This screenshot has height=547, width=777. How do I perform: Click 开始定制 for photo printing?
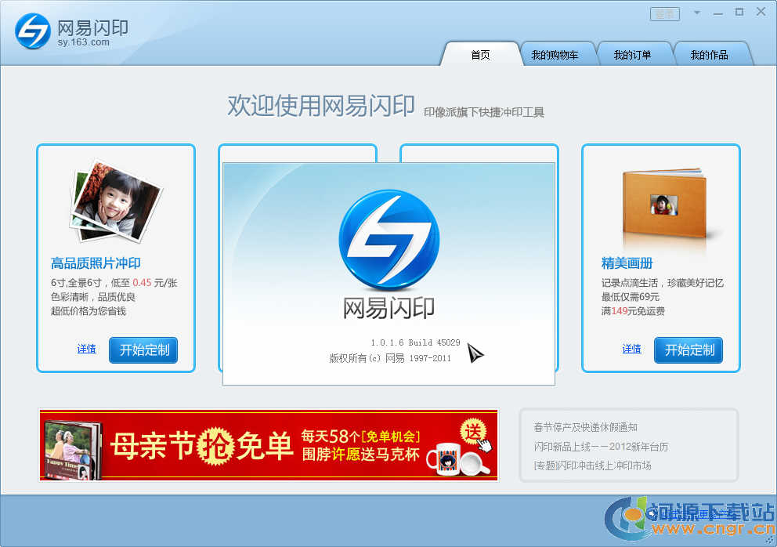(143, 350)
